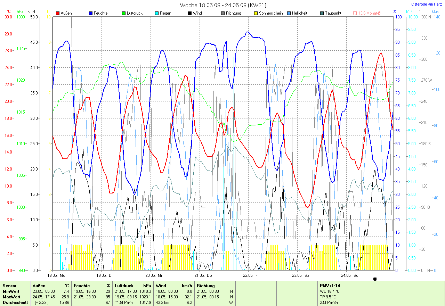Click the black Wind legend square
The image size is (445, 306).
click(x=190, y=13)
